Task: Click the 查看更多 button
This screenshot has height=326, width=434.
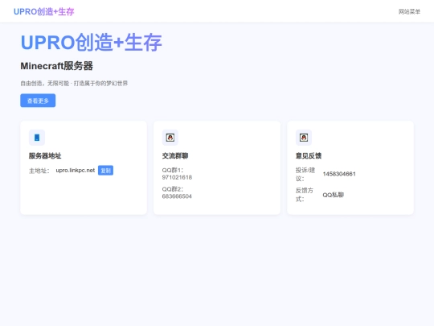Action: [x=38, y=101]
